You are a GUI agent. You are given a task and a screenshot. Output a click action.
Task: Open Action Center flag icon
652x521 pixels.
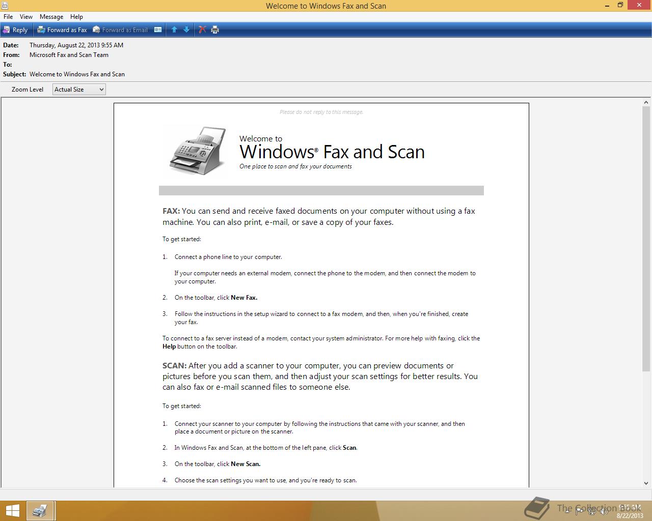[x=579, y=511]
